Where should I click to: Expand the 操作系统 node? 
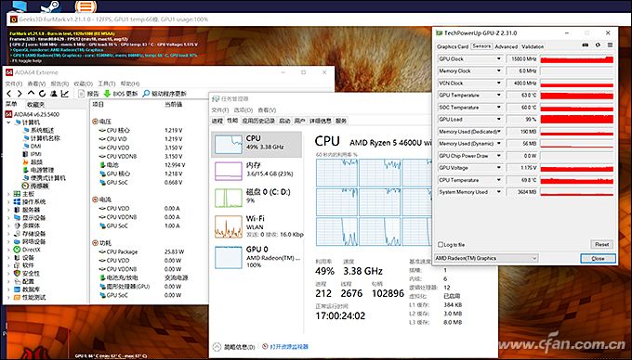tap(9, 202)
